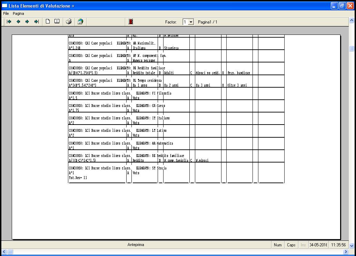The image size is (356, 256).
Task: Open the Factor zoom dropdown
Action: pos(191,22)
